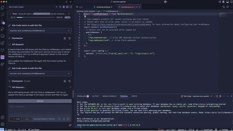Open the Accounts menu icon

[3, 117]
